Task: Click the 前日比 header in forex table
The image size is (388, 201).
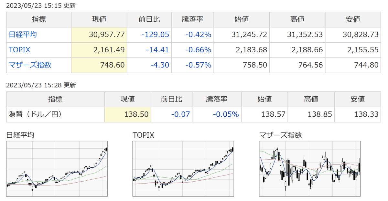Action: point(171,99)
